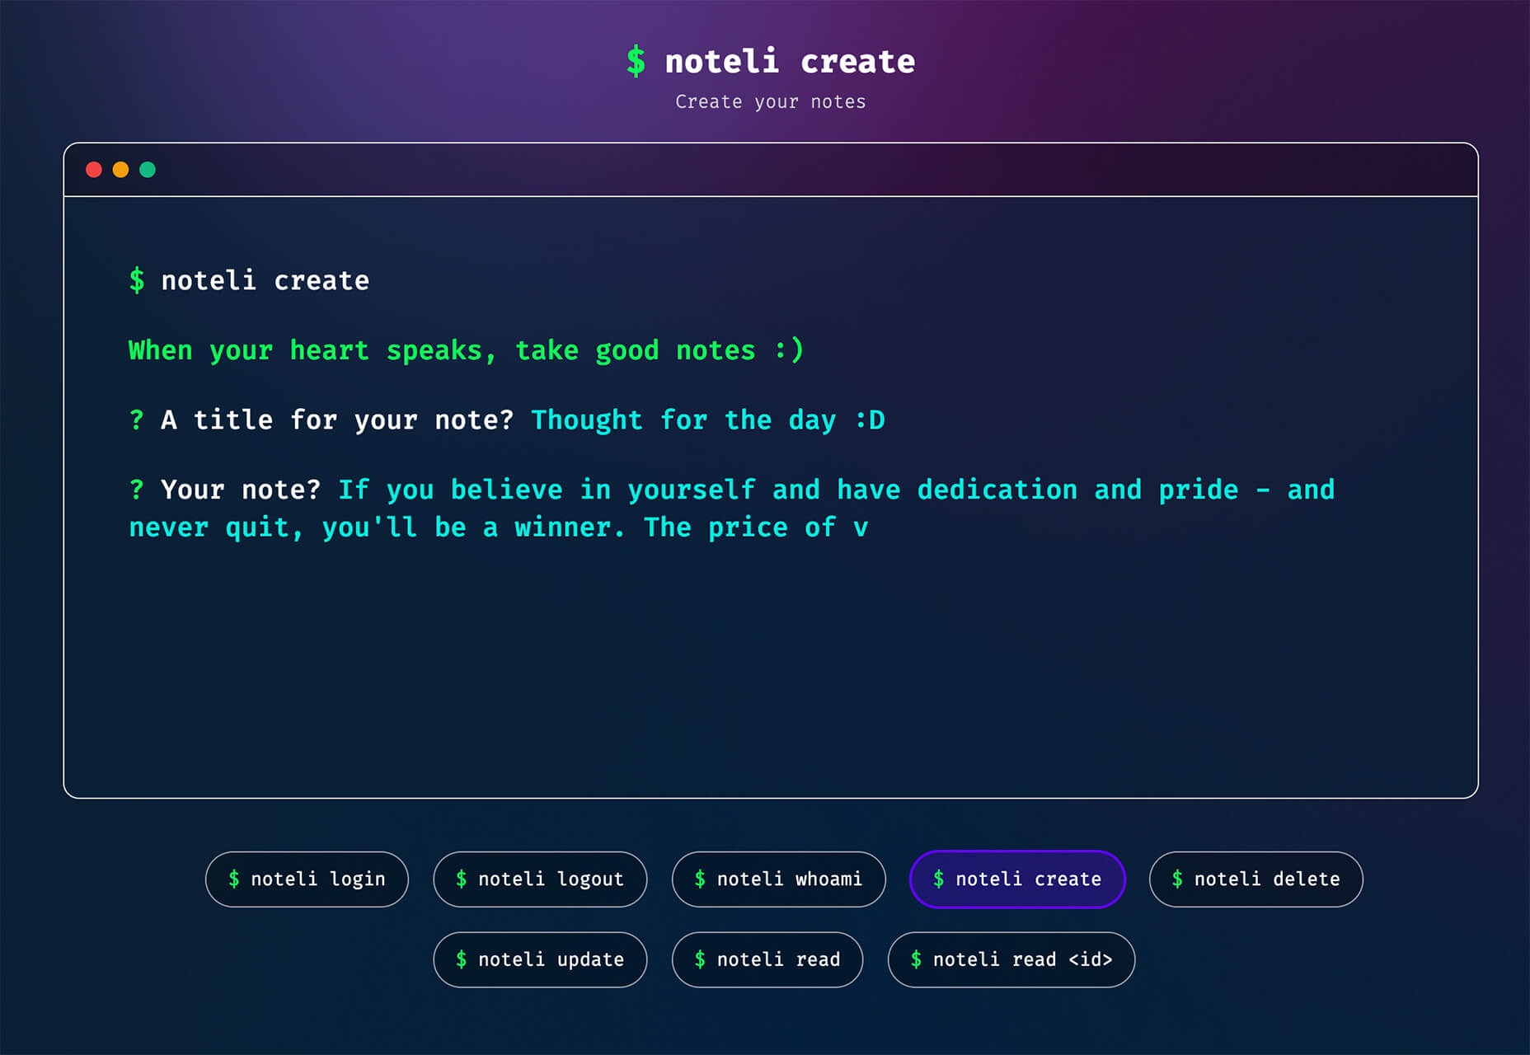The height and width of the screenshot is (1055, 1530).
Task: Click the "If you believe in yourself" note line
Action: (837, 490)
